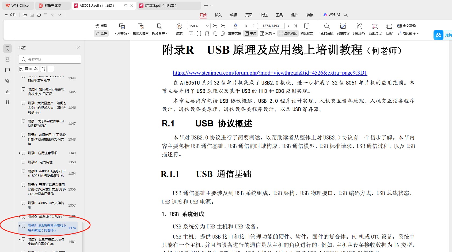This screenshot has height=252, width=452.
Task: Click the open folder icon
Action: coord(25,15)
